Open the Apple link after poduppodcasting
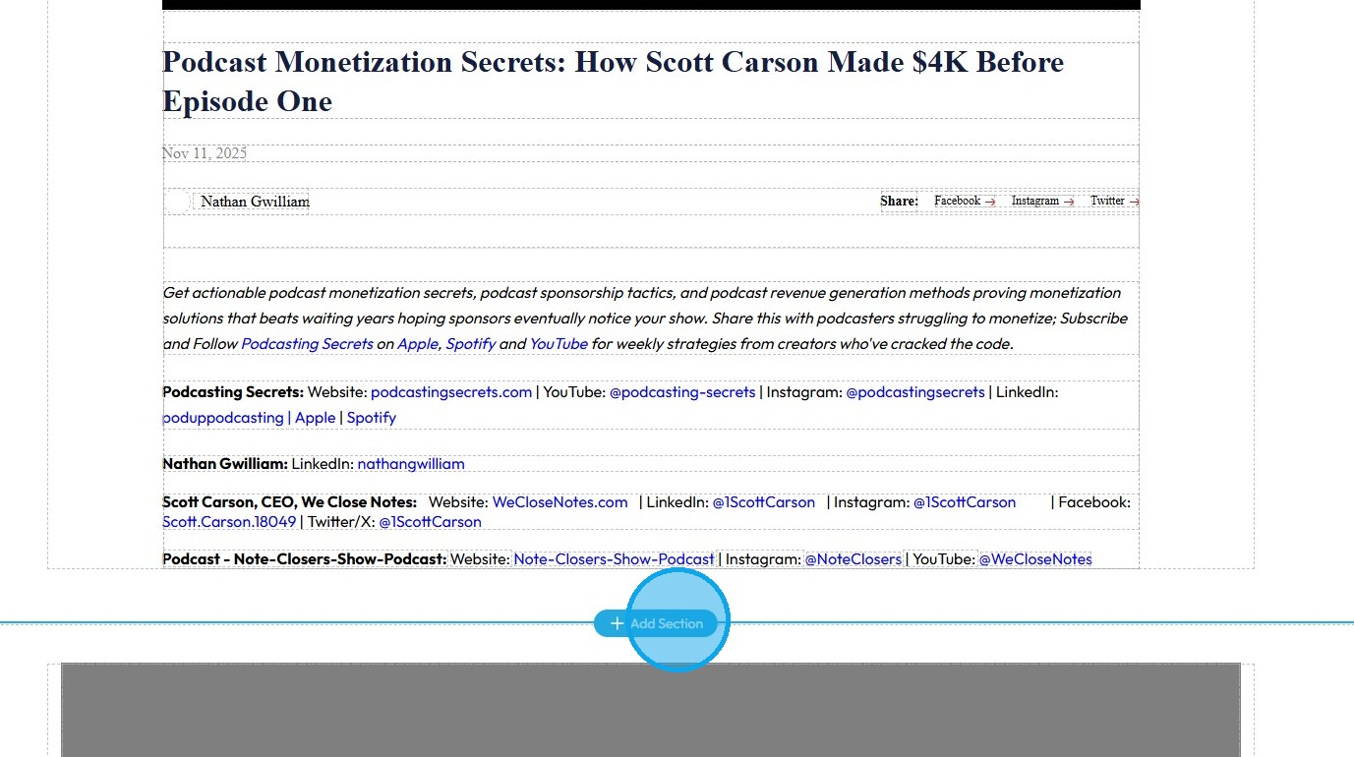This screenshot has height=757, width=1354. [316, 418]
